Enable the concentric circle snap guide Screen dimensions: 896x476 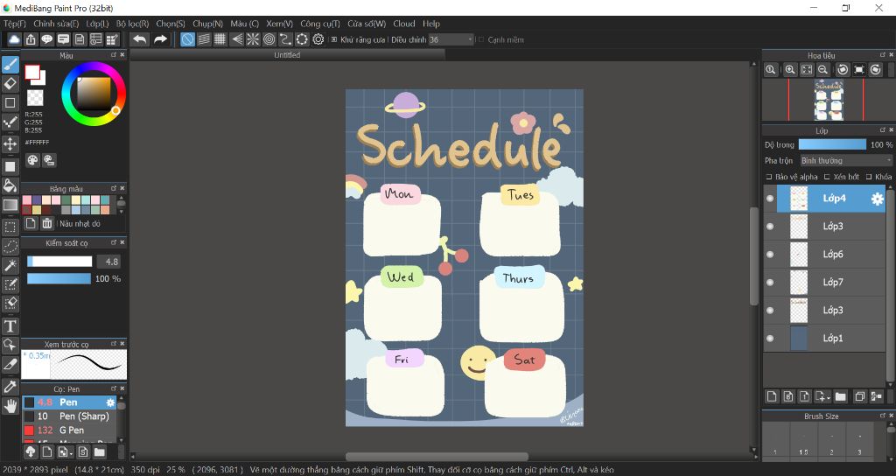tap(269, 38)
